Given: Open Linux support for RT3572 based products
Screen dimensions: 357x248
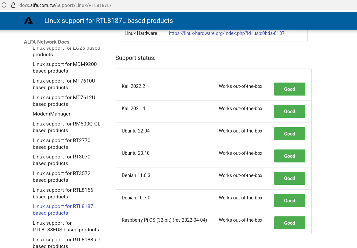Looking at the screenshot, I should tap(61, 177).
